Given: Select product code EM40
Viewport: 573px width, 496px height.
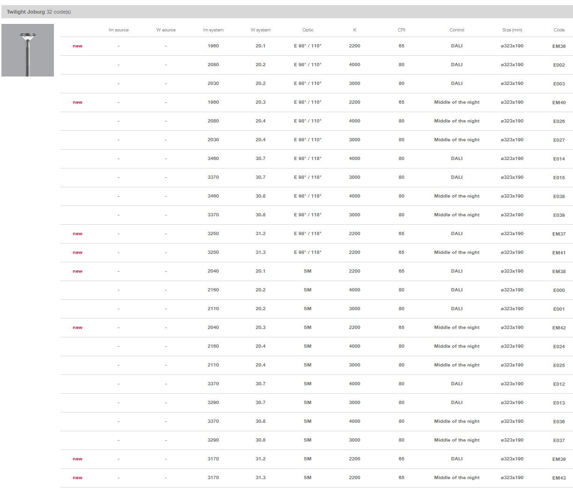Looking at the screenshot, I should pyautogui.click(x=558, y=102).
